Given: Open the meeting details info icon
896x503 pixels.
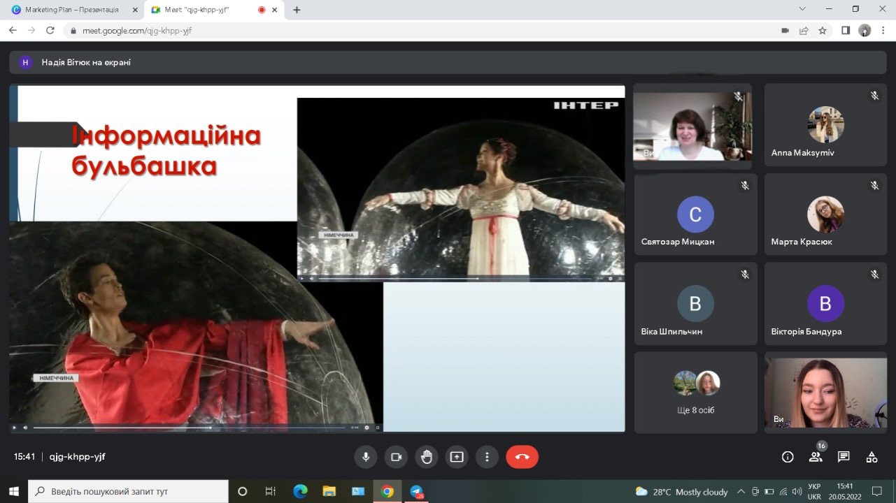Looking at the screenshot, I should point(788,457).
